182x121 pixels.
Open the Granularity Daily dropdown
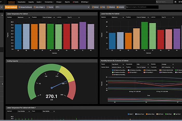point(143,64)
